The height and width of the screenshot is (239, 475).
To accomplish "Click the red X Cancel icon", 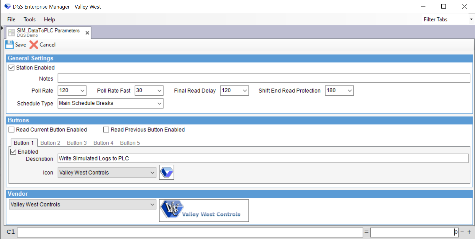I will tap(34, 45).
